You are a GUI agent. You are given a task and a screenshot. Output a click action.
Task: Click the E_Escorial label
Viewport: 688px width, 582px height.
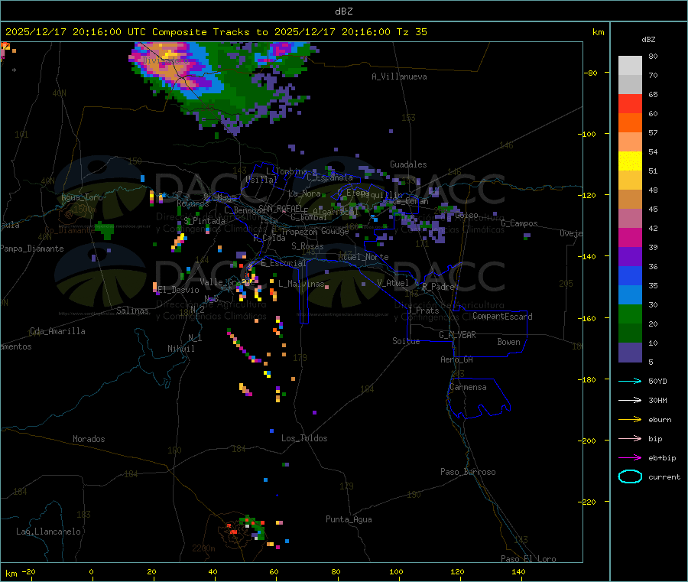[x=284, y=263]
